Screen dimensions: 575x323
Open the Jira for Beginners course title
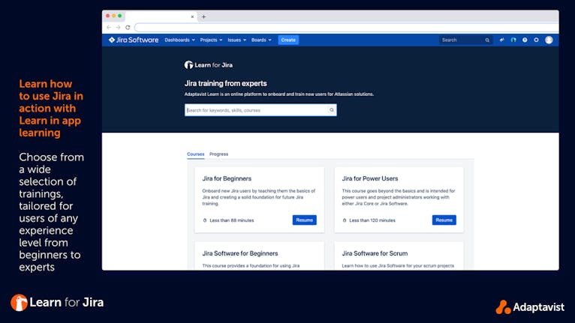(227, 178)
